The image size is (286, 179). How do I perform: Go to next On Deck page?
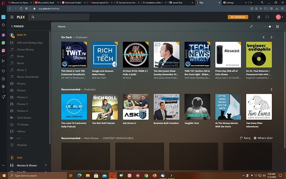[271, 37]
